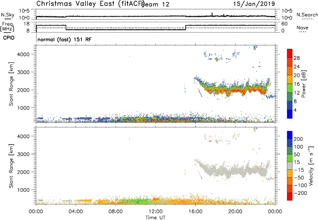Image resolution: width=318 pixels, height=220 pixels.
Task: Click the 'Velocity [m s-1]' colorbar label
Action: pyautogui.click(x=311, y=166)
